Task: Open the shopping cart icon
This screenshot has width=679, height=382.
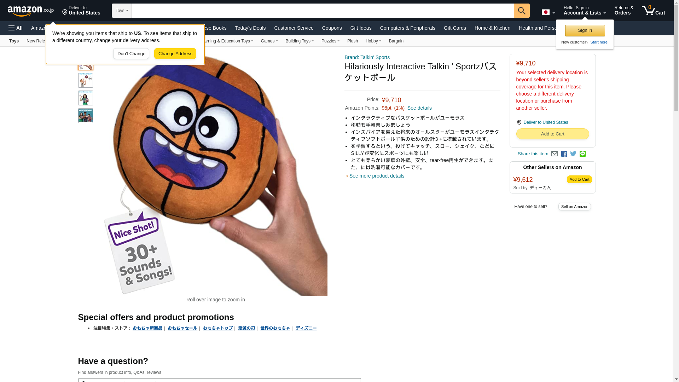Action: pos(653,11)
